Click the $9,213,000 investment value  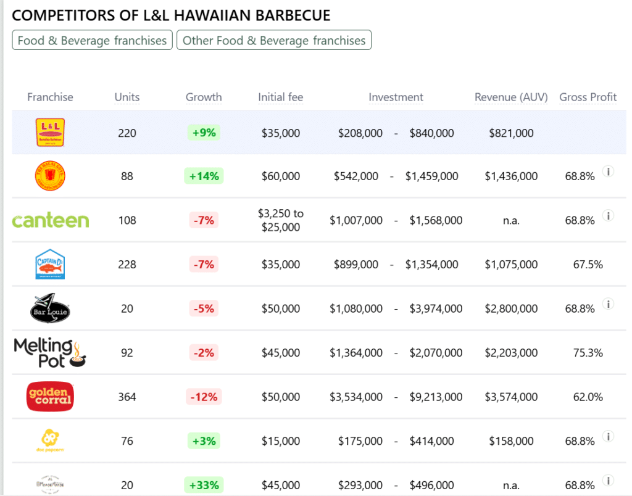pos(436,397)
